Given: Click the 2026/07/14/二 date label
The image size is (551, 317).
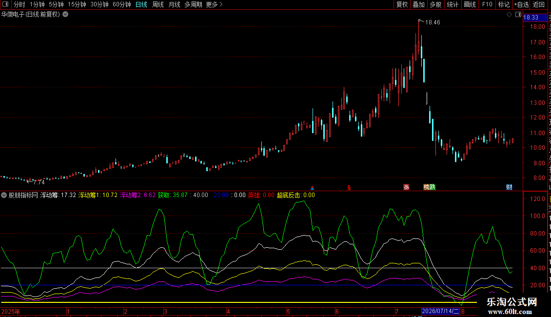Looking at the screenshot, I should pyautogui.click(x=440, y=311).
